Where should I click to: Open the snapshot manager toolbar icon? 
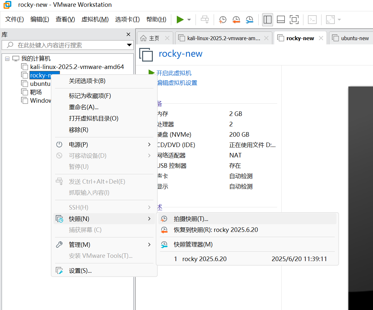[249, 19]
